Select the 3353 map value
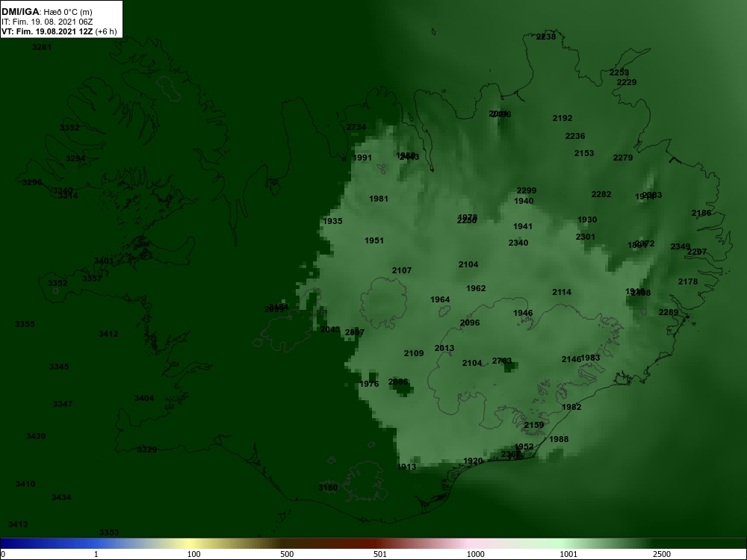 pos(108,533)
